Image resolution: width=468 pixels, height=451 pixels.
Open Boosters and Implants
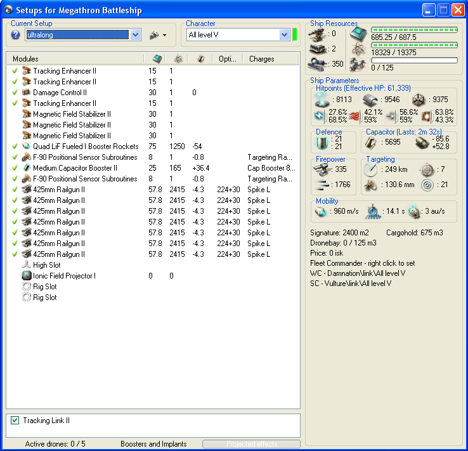[x=153, y=444]
